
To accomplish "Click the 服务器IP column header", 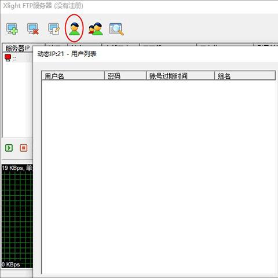I will pos(17,48).
